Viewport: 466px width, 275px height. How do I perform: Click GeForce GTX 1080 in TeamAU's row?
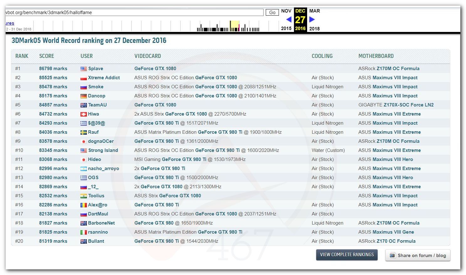[155, 105]
